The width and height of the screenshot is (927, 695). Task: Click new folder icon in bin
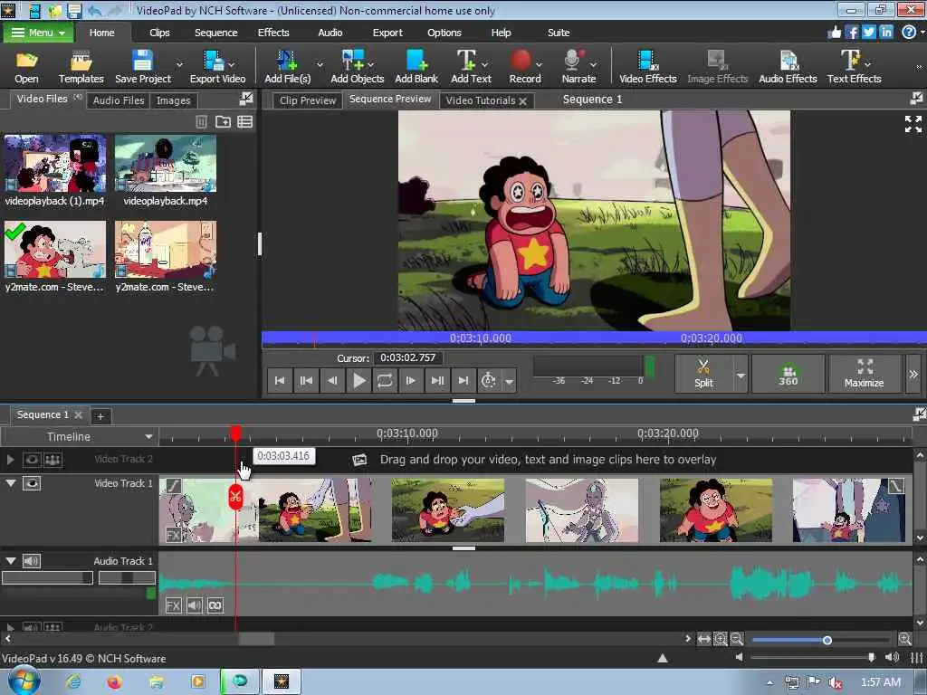tap(223, 122)
